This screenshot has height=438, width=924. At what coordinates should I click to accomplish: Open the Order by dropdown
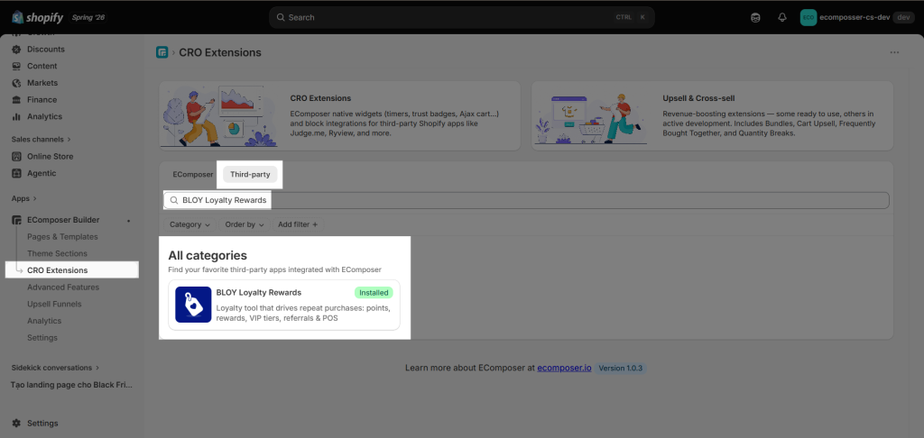[245, 224]
